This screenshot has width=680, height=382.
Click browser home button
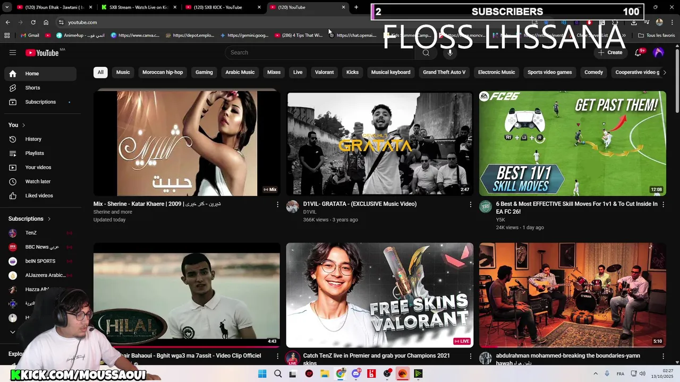tap(46, 22)
